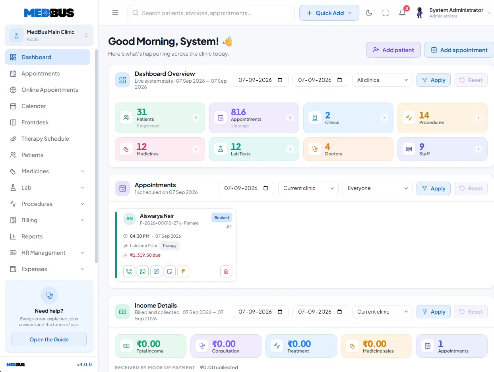The image size is (494, 372).
Task: Apply the Appointments section filters
Action: pyautogui.click(x=434, y=188)
